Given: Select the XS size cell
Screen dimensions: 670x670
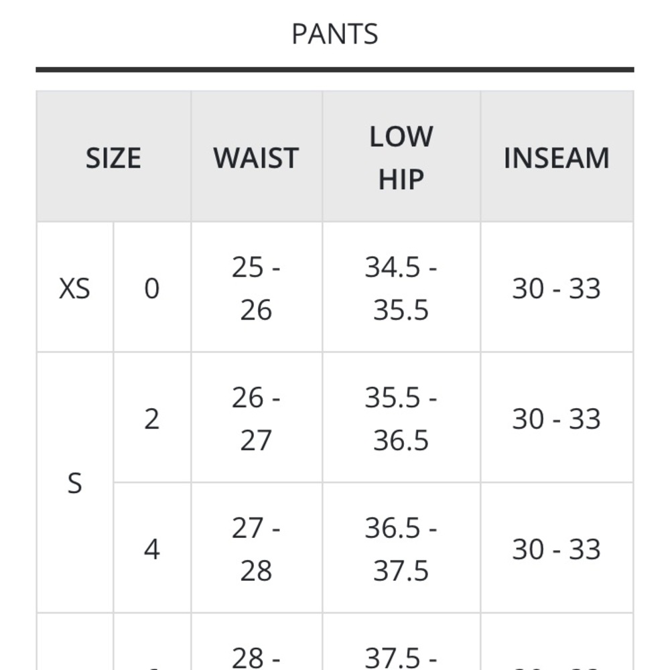Looking at the screenshot, I should pyautogui.click(x=75, y=287).
